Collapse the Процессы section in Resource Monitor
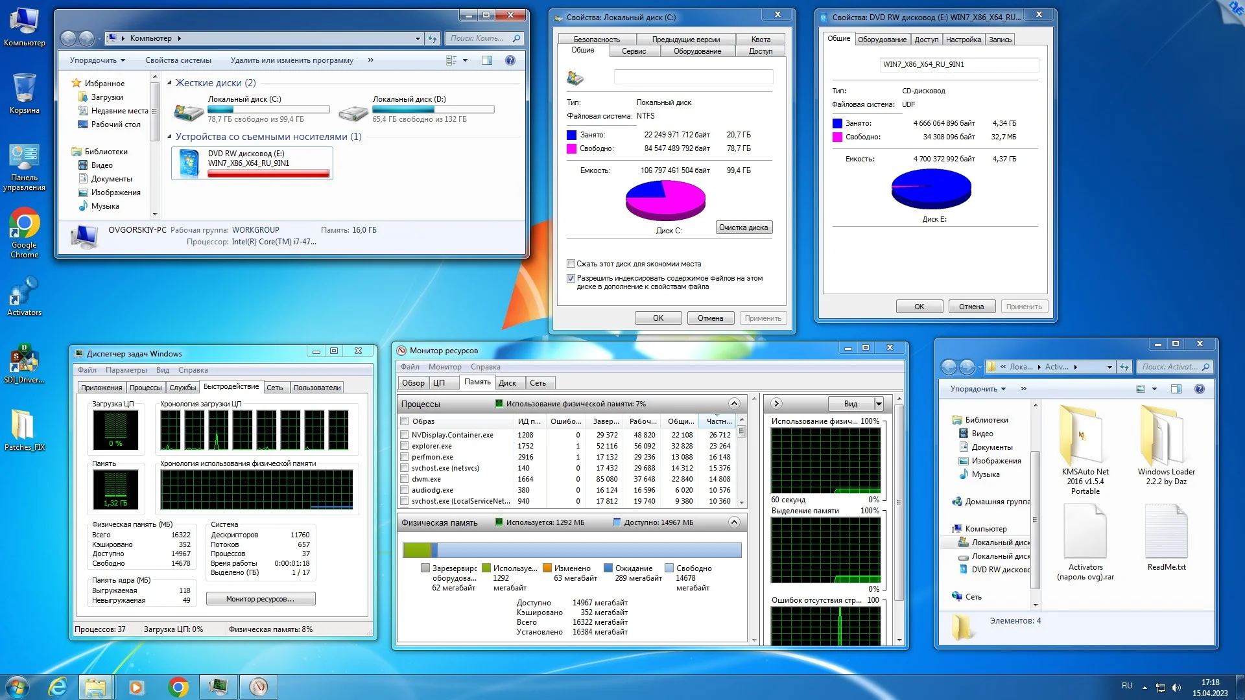Image resolution: width=1245 pixels, height=700 pixels. tap(734, 403)
